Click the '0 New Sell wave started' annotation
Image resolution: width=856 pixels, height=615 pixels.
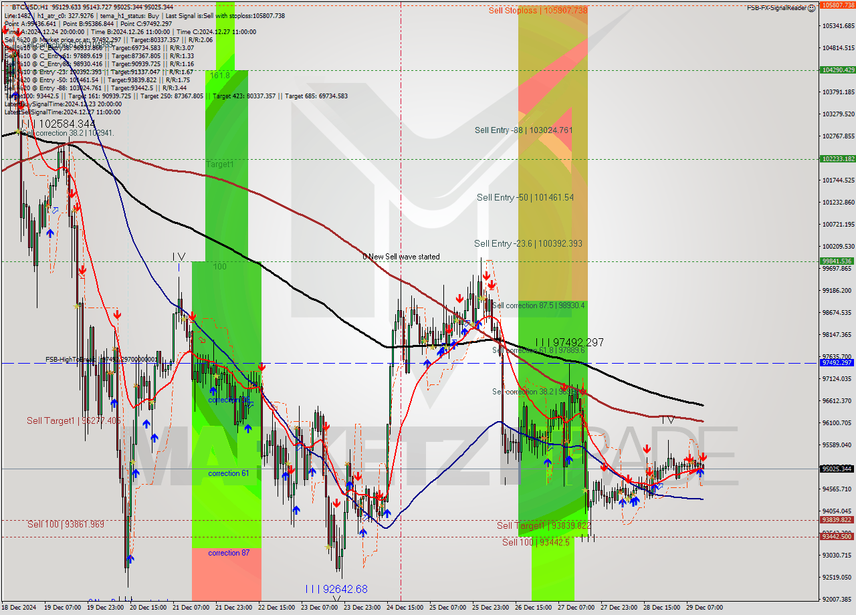(x=401, y=257)
